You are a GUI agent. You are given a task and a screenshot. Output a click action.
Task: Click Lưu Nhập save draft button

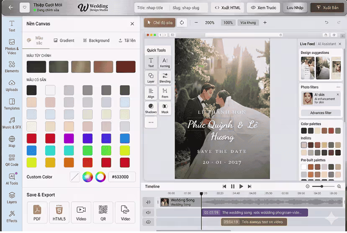tap(295, 8)
